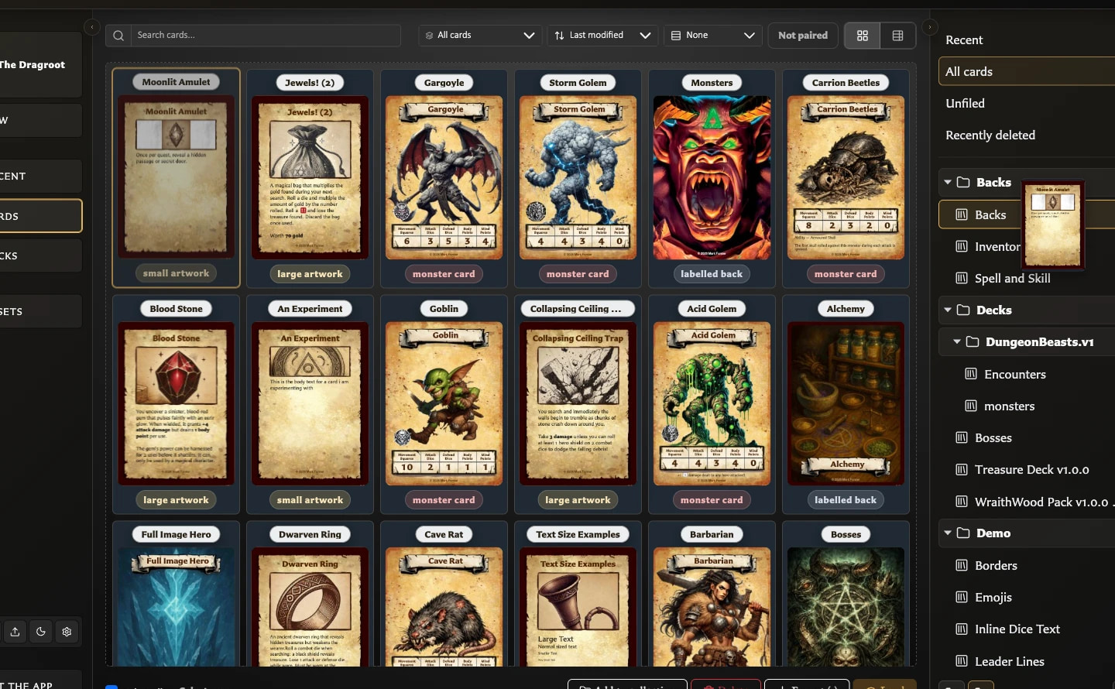Collapse the right panel chevron
This screenshot has width=1115, height=689.
(x=930, y=27)
